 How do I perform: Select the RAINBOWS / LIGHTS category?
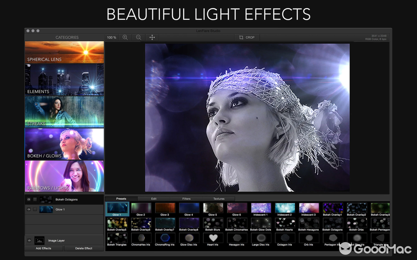point(64,176)
